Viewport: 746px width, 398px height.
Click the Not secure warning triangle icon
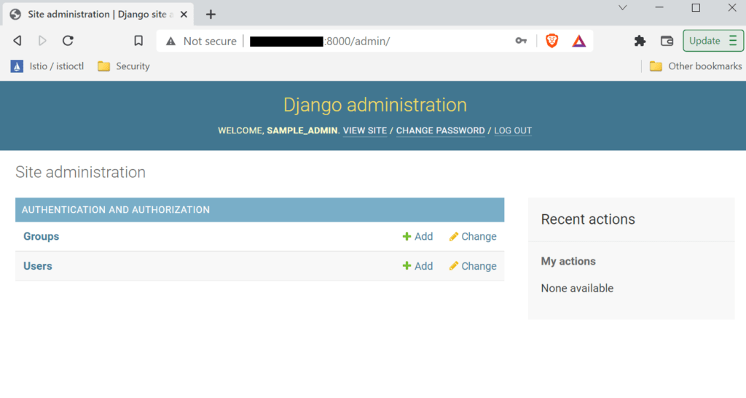coord(170,42)
